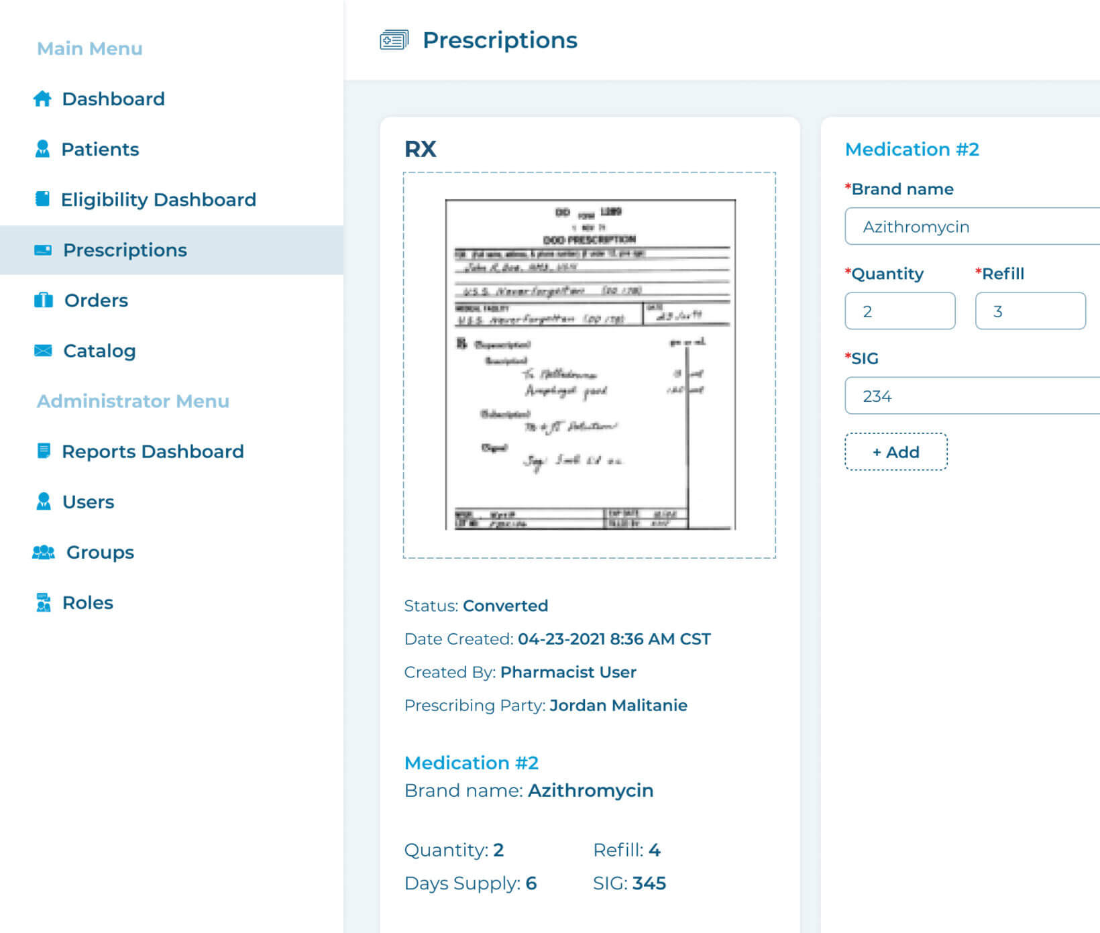1100x933 pixels.
Task: Click the *Quantity field label
Action: coord(884,274)
